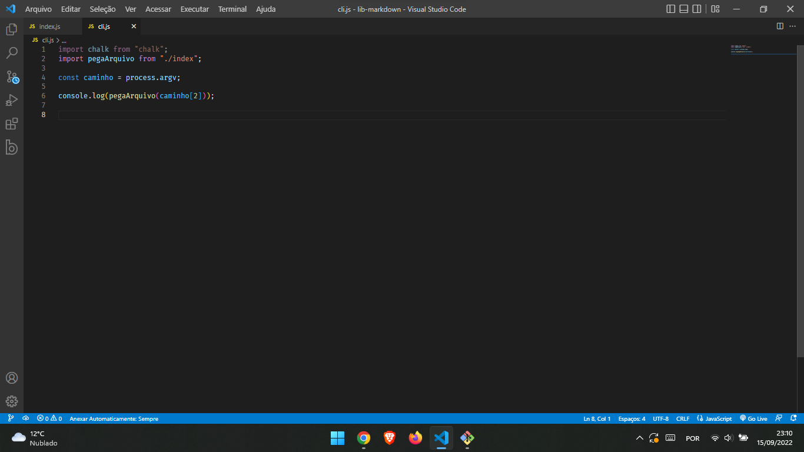Toggle the bottom Panel layout icon
The width and height of the screenshot is (804, 452).
[x=684, y=9]
